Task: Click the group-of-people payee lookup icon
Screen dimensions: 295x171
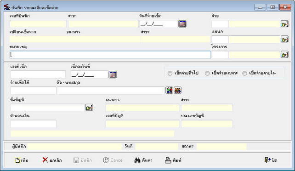Action: point(178,90)
